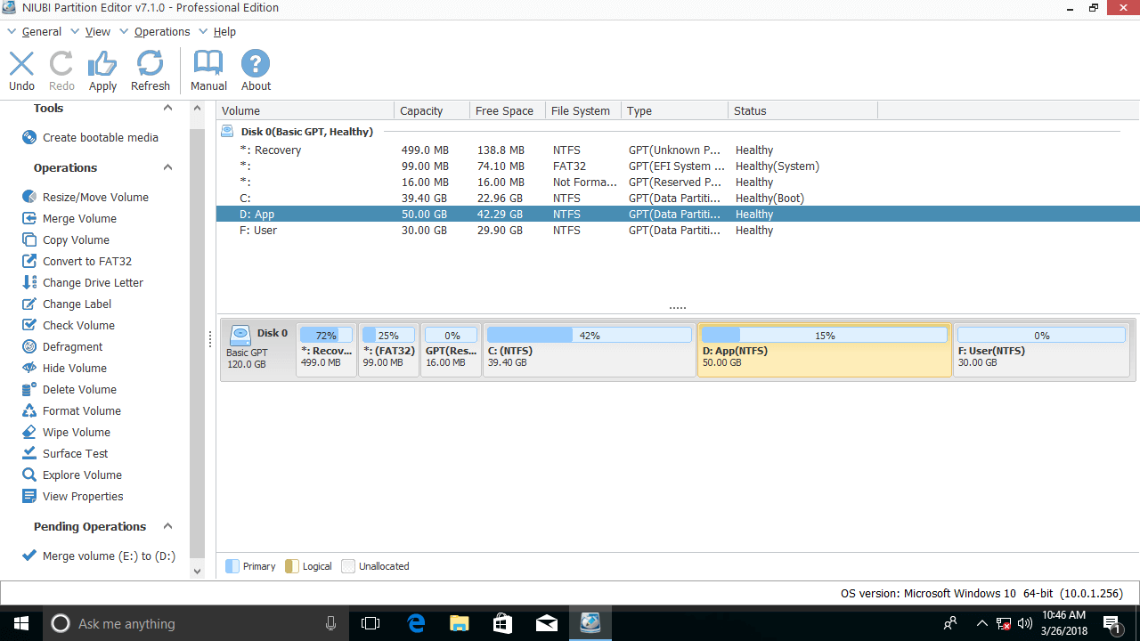This screenshot has width=1140, height=641.
Task: Open the Operations menu dropdown arrow
Action: coord(124,31)
